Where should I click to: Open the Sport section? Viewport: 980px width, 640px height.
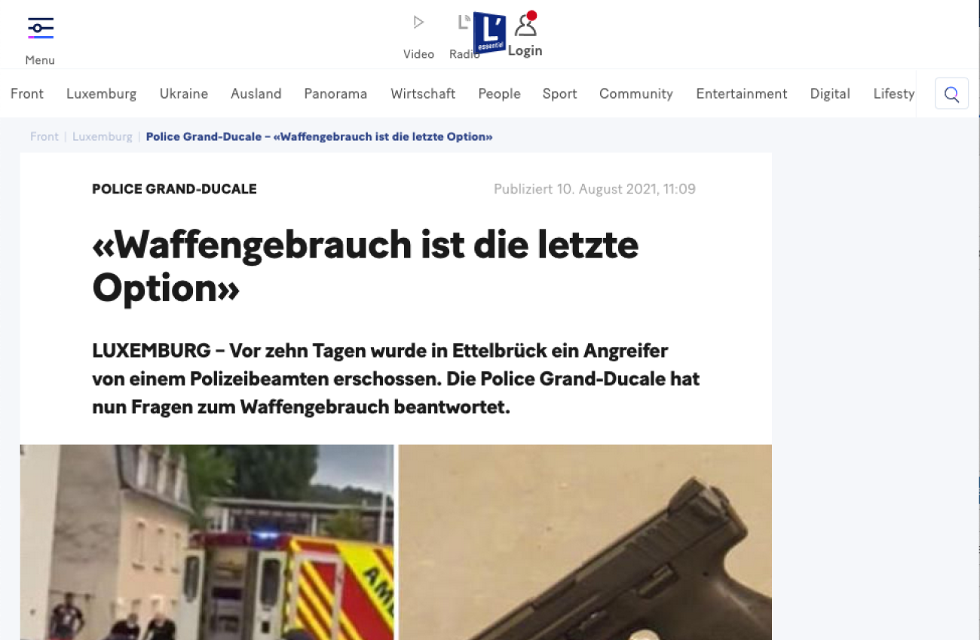tap(559, 93)
